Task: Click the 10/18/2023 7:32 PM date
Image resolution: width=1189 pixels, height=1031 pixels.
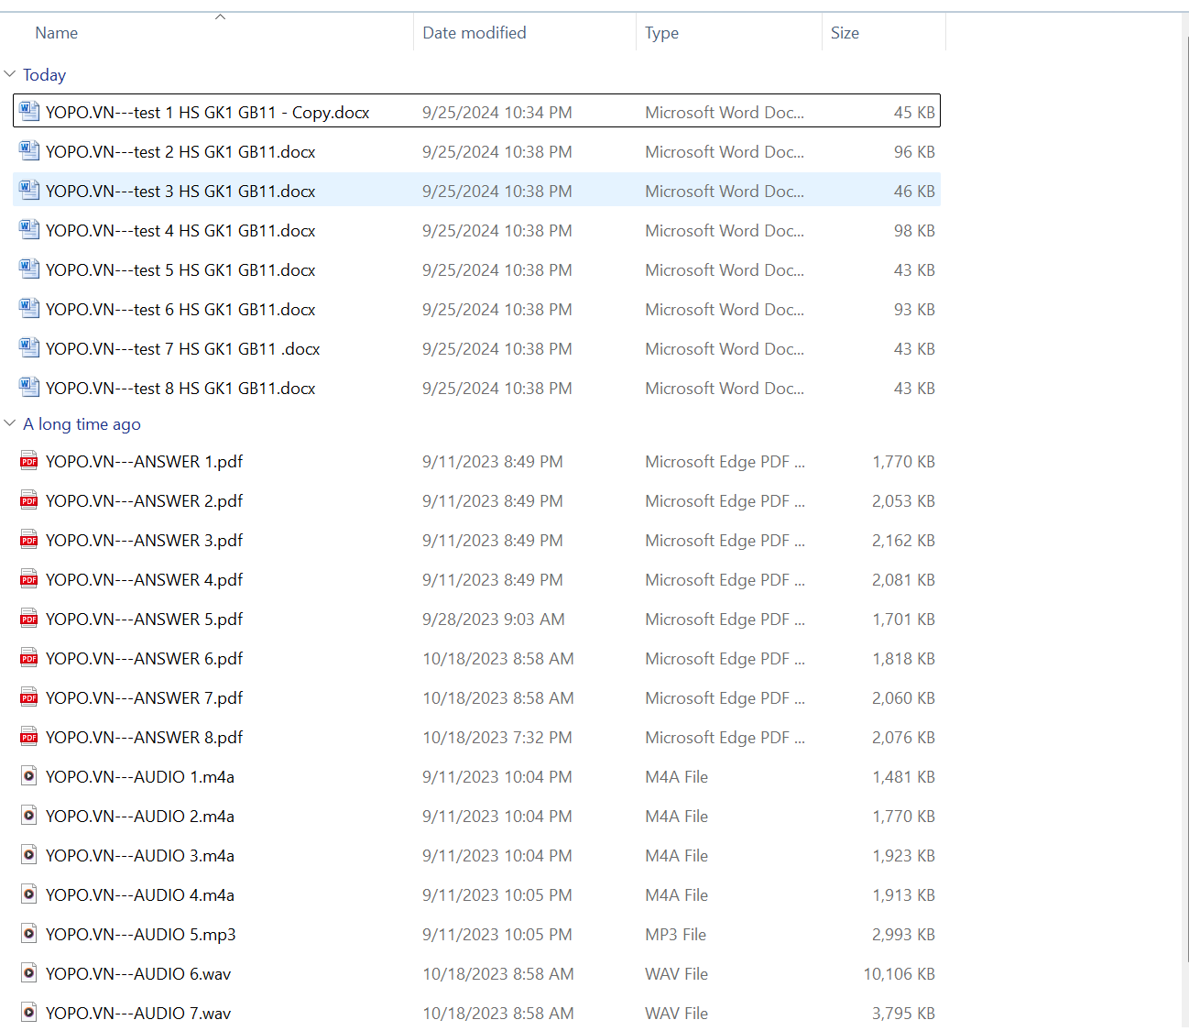Action: click(x=497, y=738)
